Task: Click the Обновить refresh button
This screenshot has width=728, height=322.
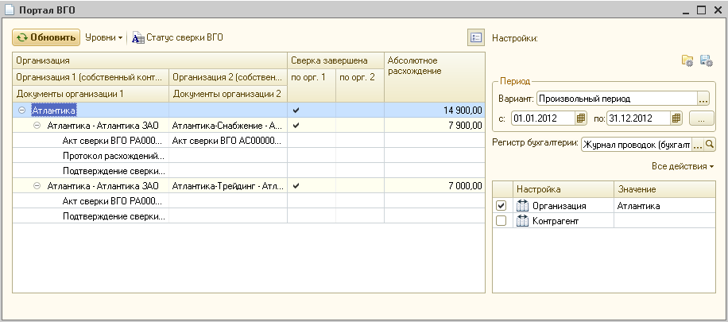Action: point(46,37)
